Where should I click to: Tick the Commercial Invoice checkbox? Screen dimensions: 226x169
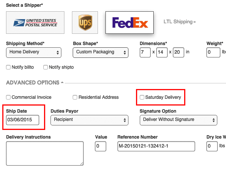click(8, 97)
